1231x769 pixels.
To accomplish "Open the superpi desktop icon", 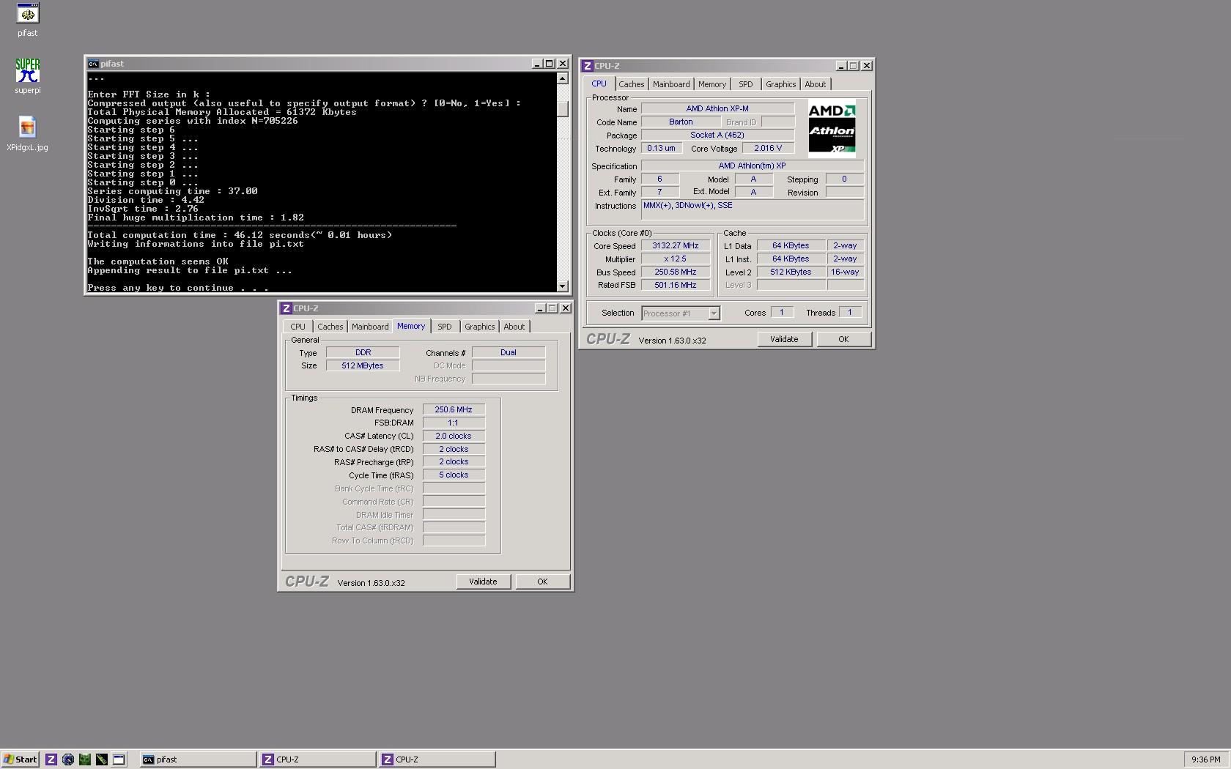I will tap(28, 76).
